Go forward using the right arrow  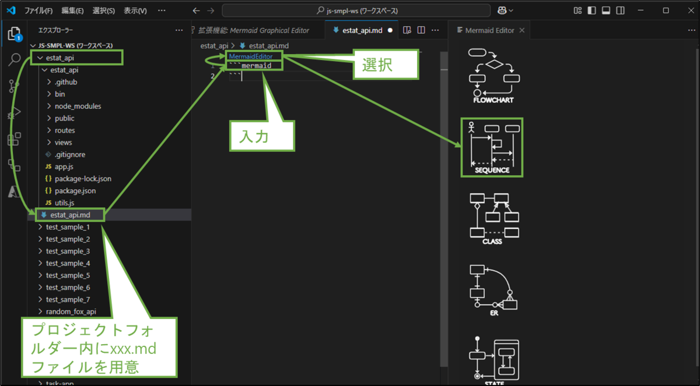pos(211,10)
